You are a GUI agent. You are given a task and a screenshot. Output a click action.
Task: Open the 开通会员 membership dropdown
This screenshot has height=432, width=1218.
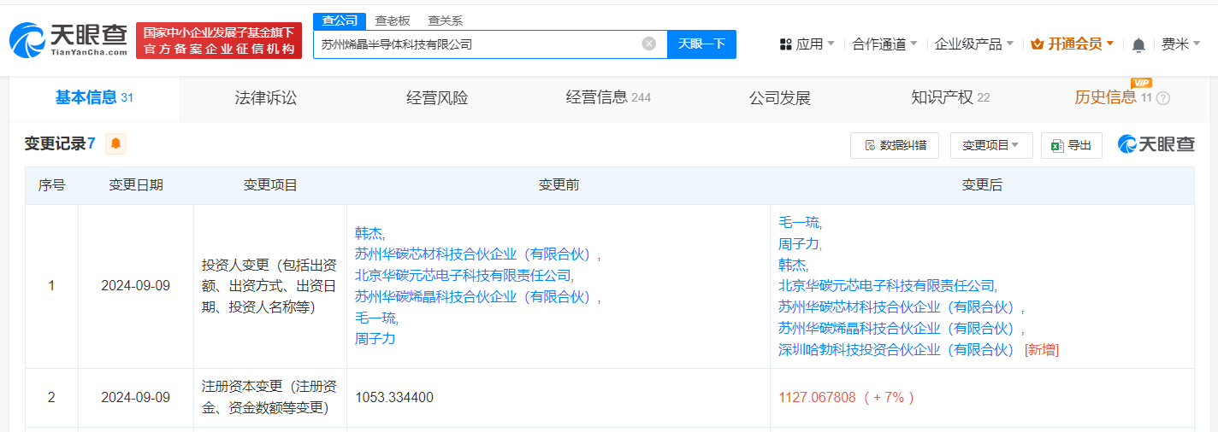click(x=1073, y=44)
